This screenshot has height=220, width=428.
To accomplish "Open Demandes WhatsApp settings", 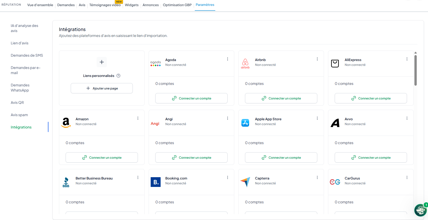I will (20, 88).
